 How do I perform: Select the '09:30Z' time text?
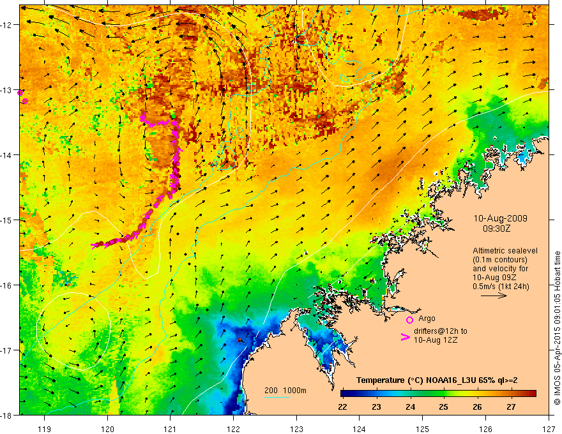496,228
